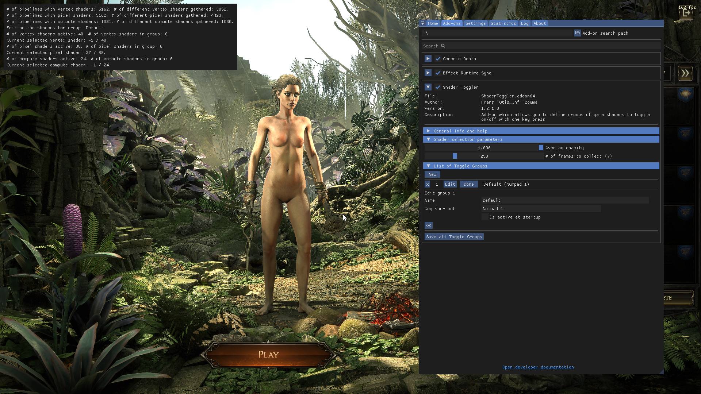Click the 162 fps counter
701x394 pixels.
coord(687,7)
